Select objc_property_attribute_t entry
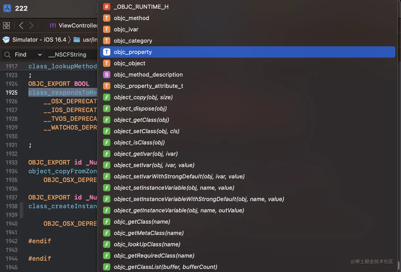Screen dimensions: 401x272 point(247,86)
